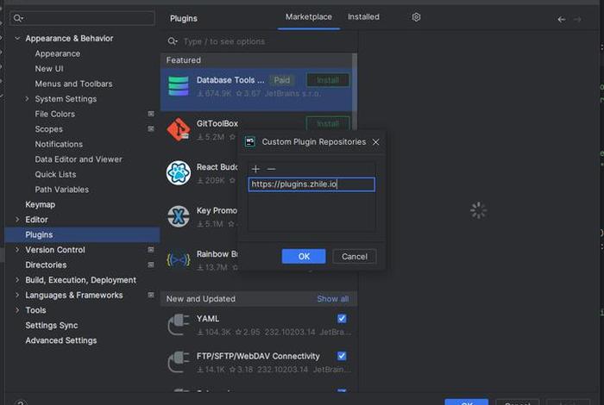Open the Path Variables settings
The image size is (604, 405).
(61, 190)
